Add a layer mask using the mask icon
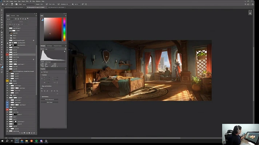This screenshot has height=145, width=259. click(24, 133)
